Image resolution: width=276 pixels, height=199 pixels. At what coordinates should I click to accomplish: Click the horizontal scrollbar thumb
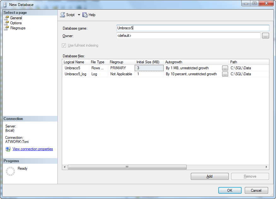coord(127,167)
